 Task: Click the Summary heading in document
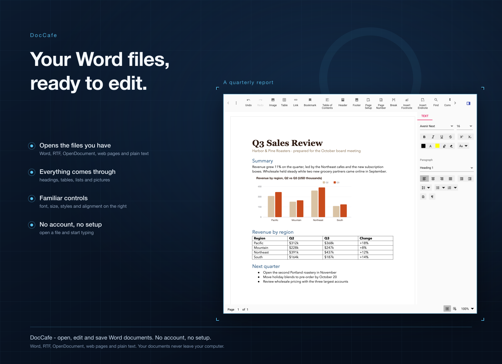click(x=263, y=161)
